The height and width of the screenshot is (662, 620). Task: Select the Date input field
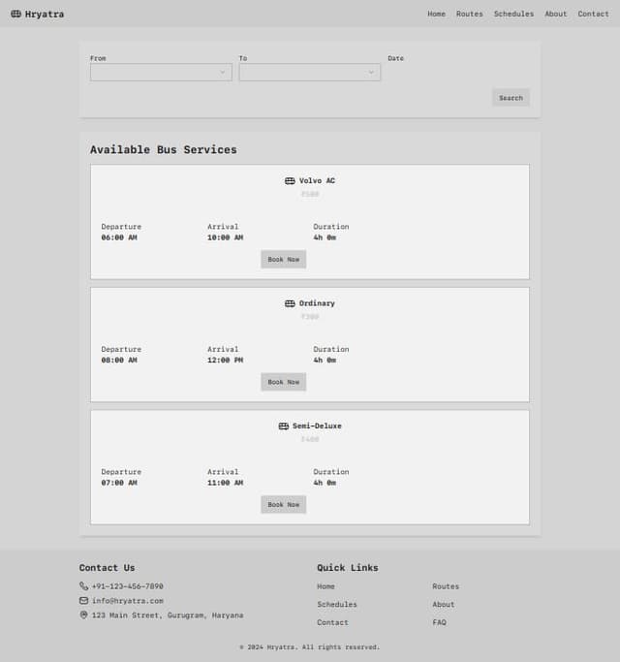point(458,72)
